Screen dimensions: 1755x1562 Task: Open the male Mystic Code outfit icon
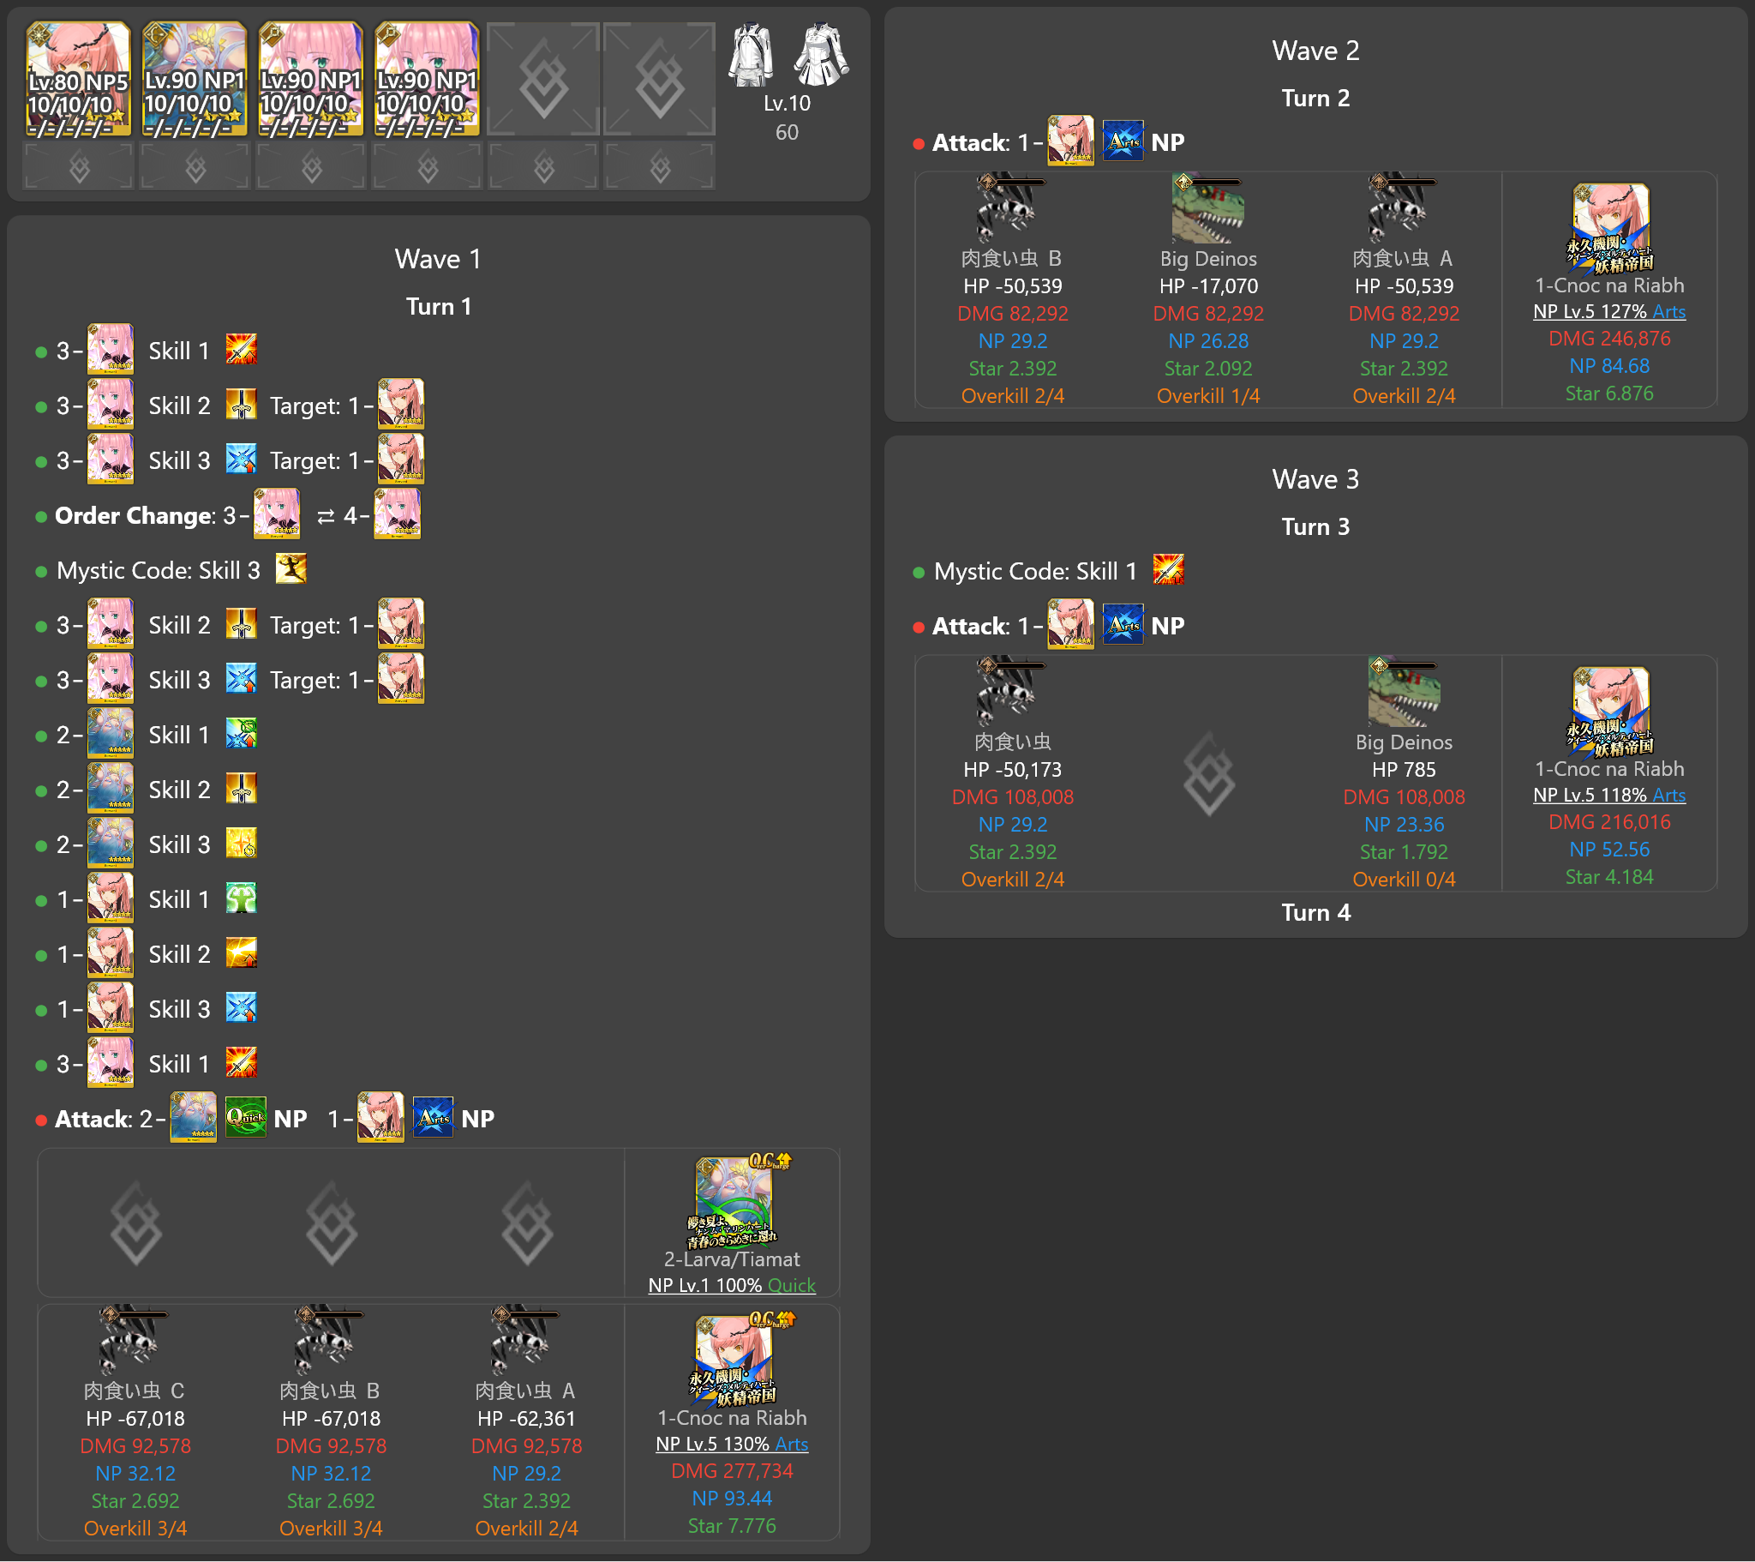click(752, 56)
